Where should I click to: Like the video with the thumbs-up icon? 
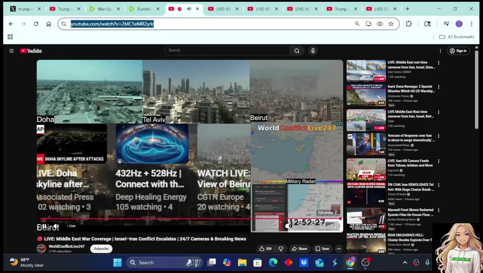tap(265, 249)
